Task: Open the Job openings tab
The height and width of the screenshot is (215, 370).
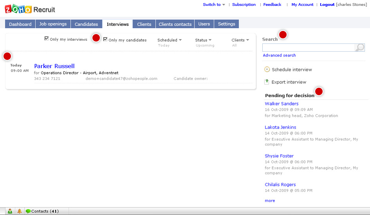Action: [53, 24]
